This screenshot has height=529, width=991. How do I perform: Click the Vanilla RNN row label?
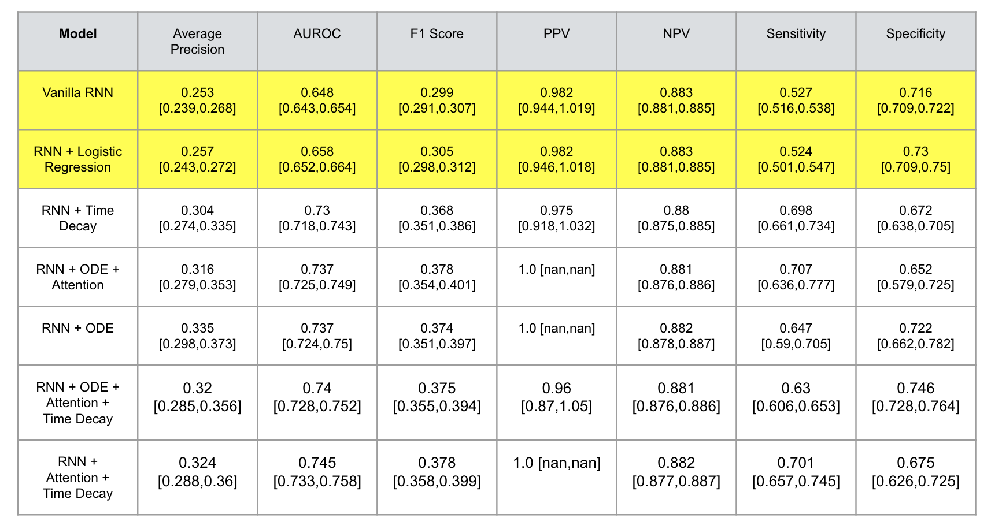click(x=78, y=93)
